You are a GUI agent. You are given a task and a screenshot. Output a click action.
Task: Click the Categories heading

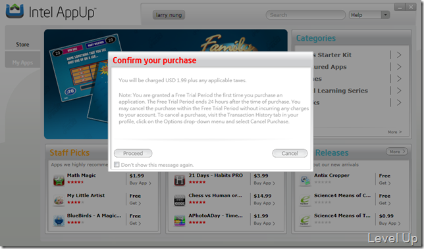pos(316,38)
